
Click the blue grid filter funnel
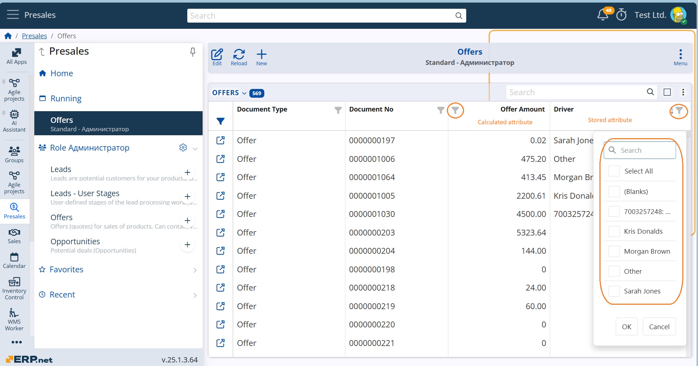pos(220,121)
